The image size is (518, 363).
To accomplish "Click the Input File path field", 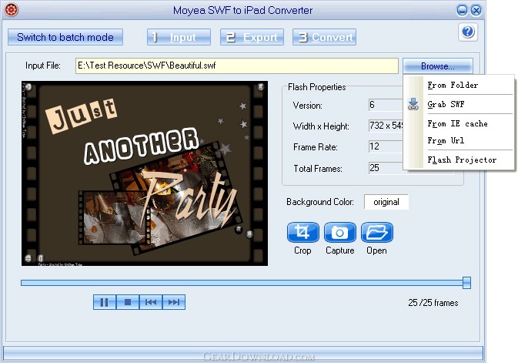I will click(x=237, y=66).
